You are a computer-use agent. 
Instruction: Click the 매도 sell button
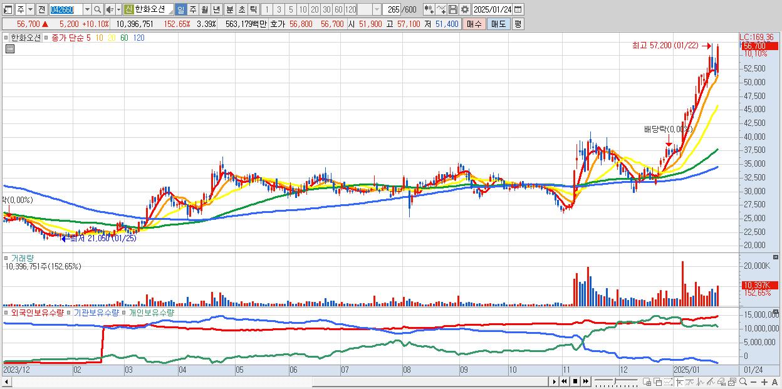[x=499, y=24]
